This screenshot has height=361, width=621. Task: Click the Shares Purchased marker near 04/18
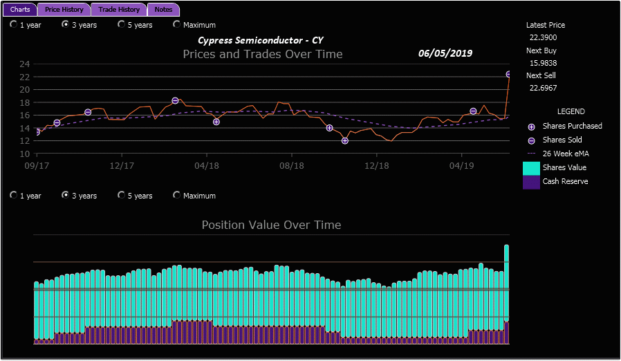216,122
